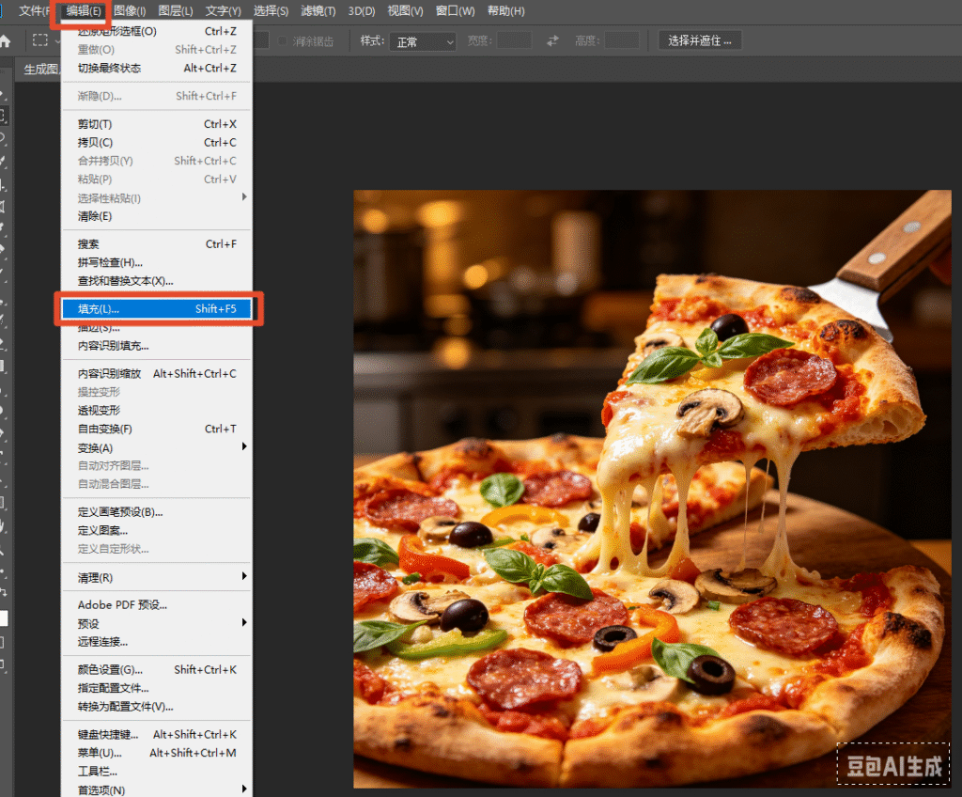Open 查找和替换文本(X)... menu entry
The width and height of the screenshot is (962, 797).
point(157,281)
